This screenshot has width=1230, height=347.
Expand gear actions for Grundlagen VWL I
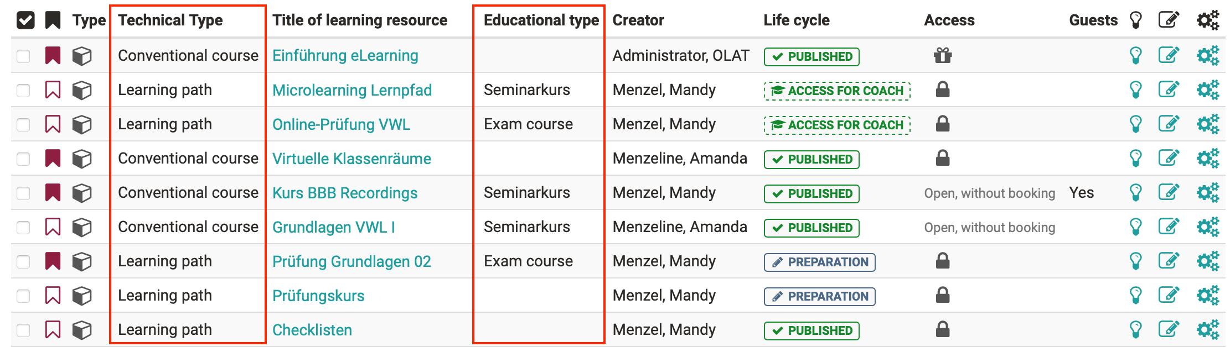click(x=1207, y=227)
